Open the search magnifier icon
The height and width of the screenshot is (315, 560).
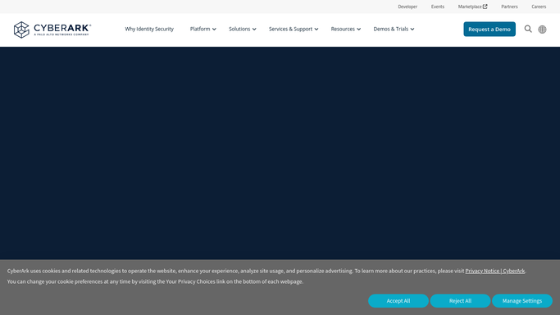point(528,29)
